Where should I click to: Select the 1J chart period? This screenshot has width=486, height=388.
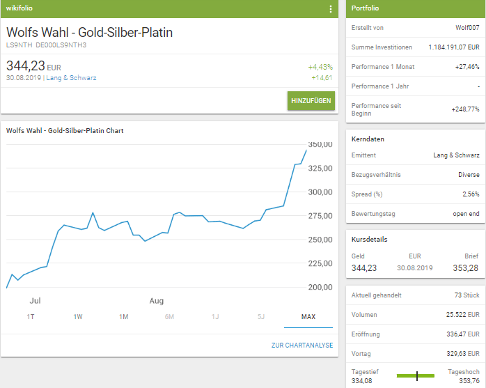[215, 317]
